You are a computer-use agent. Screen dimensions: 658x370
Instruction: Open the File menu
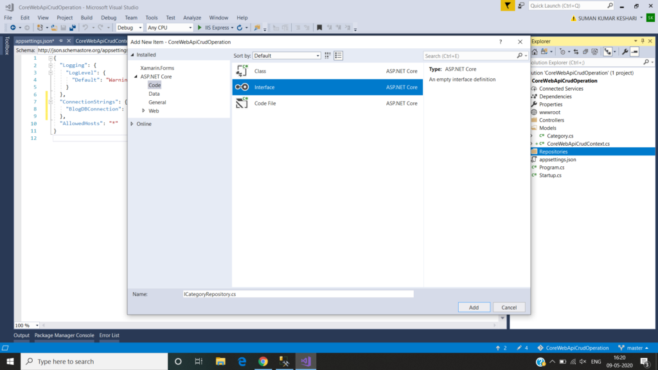point(8,17)
